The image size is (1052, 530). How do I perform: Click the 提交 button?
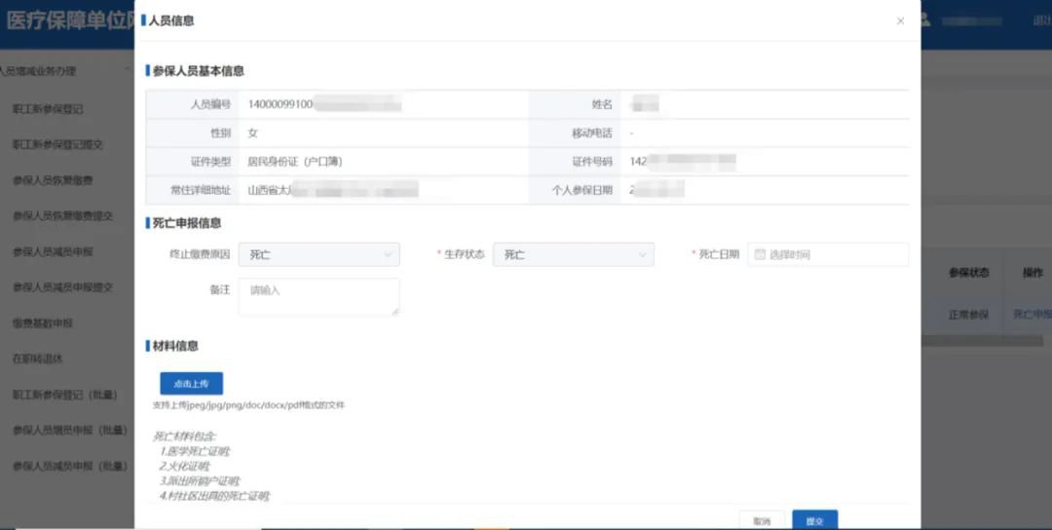(814, 521)
